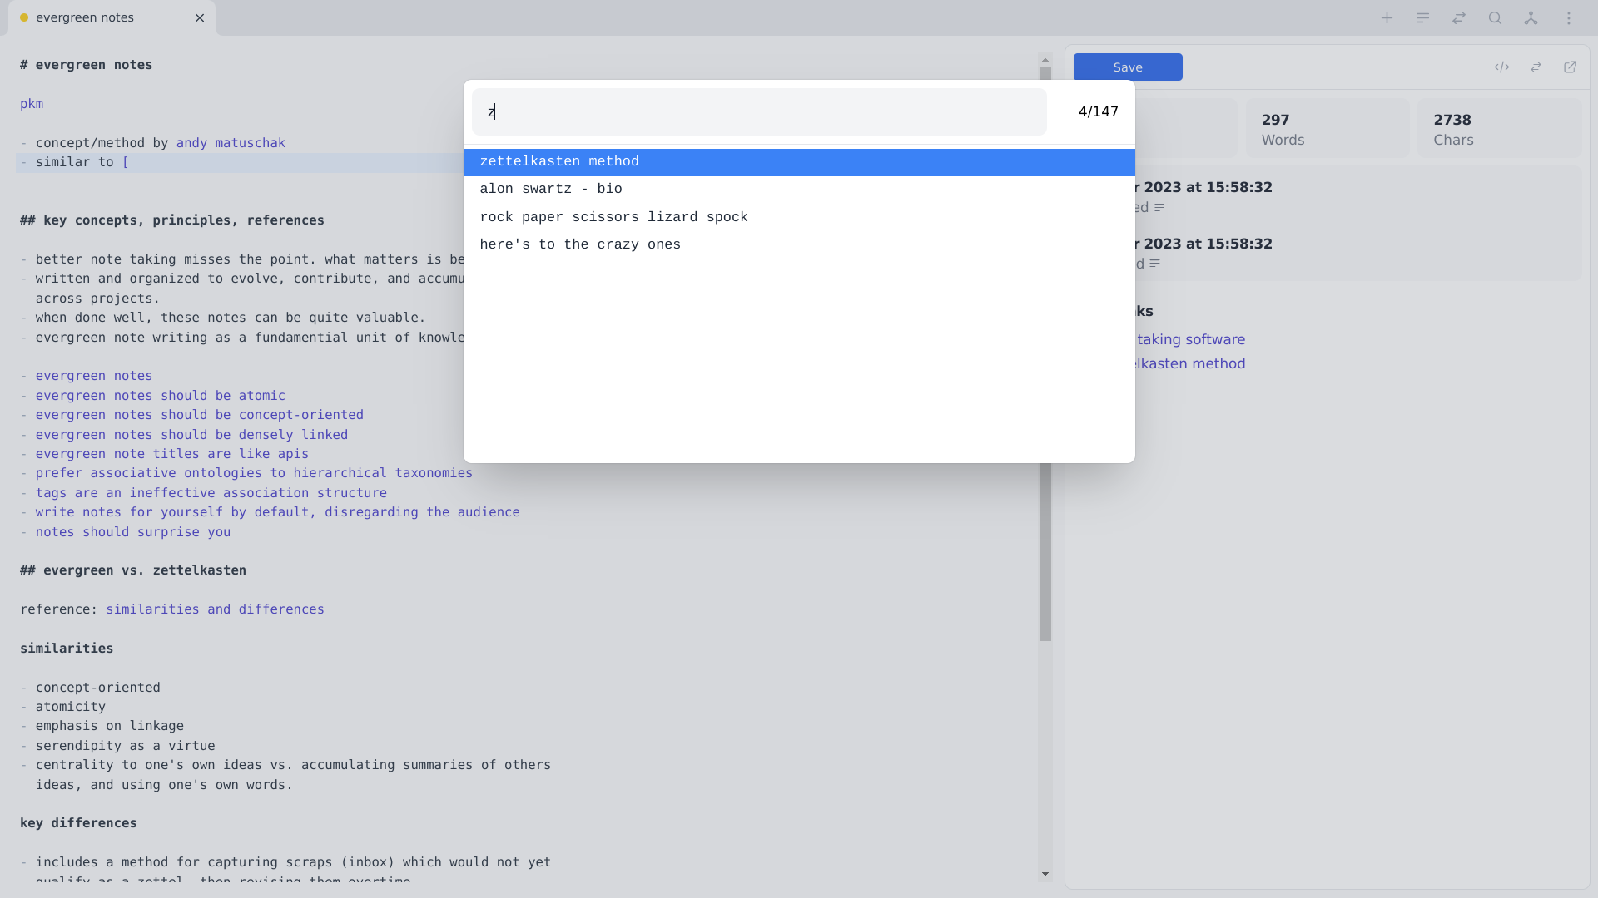
Task: Choose alon swartz - bio result
Action: coord(799,190)
